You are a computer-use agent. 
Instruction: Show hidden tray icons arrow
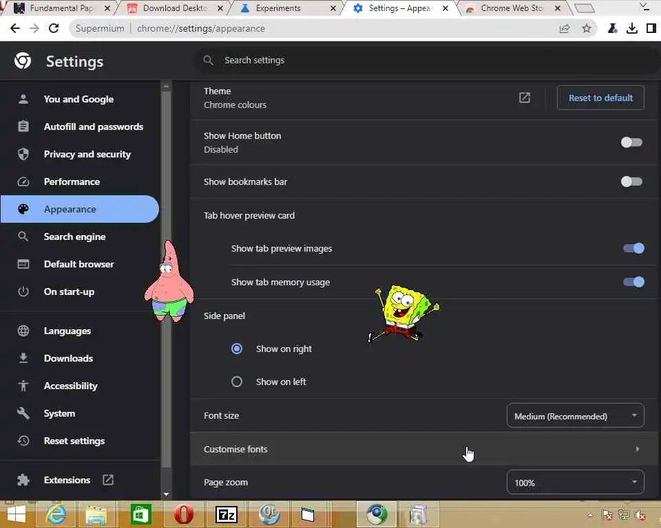coord(590,515)
